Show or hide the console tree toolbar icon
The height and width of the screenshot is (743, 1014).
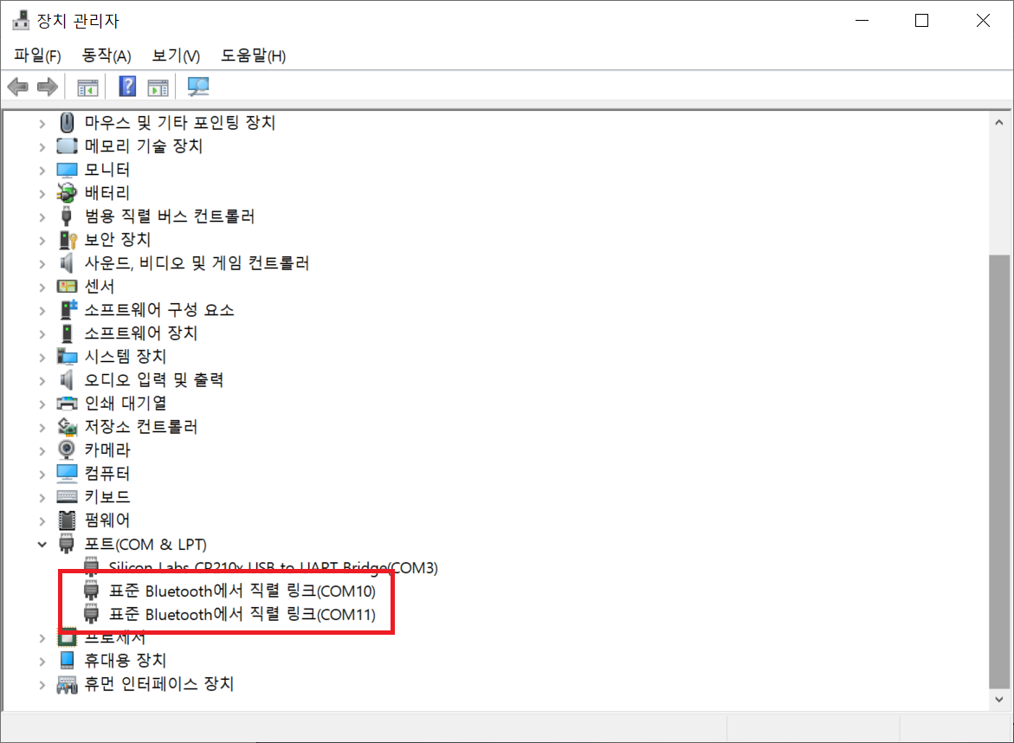[x=87, y=87]
